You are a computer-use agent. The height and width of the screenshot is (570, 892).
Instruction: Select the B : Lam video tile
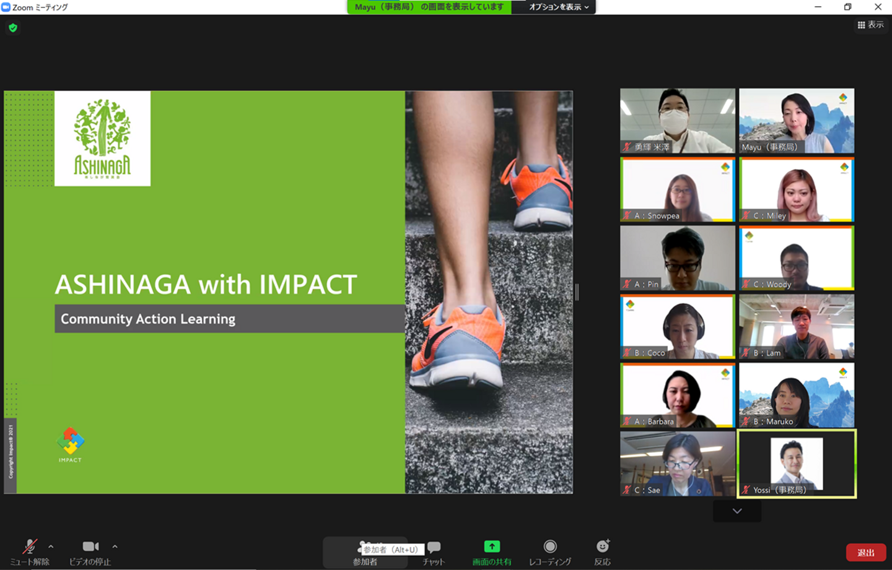[x=797, y=327]
